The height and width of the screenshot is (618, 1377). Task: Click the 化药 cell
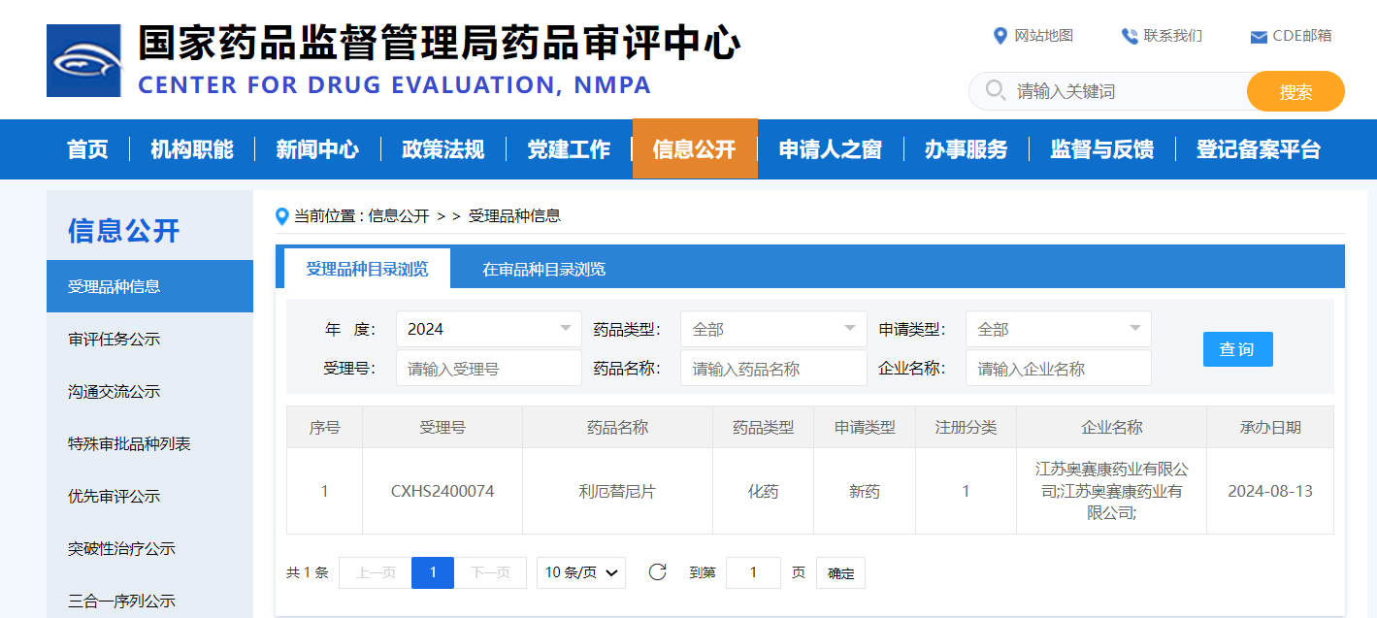763,491
